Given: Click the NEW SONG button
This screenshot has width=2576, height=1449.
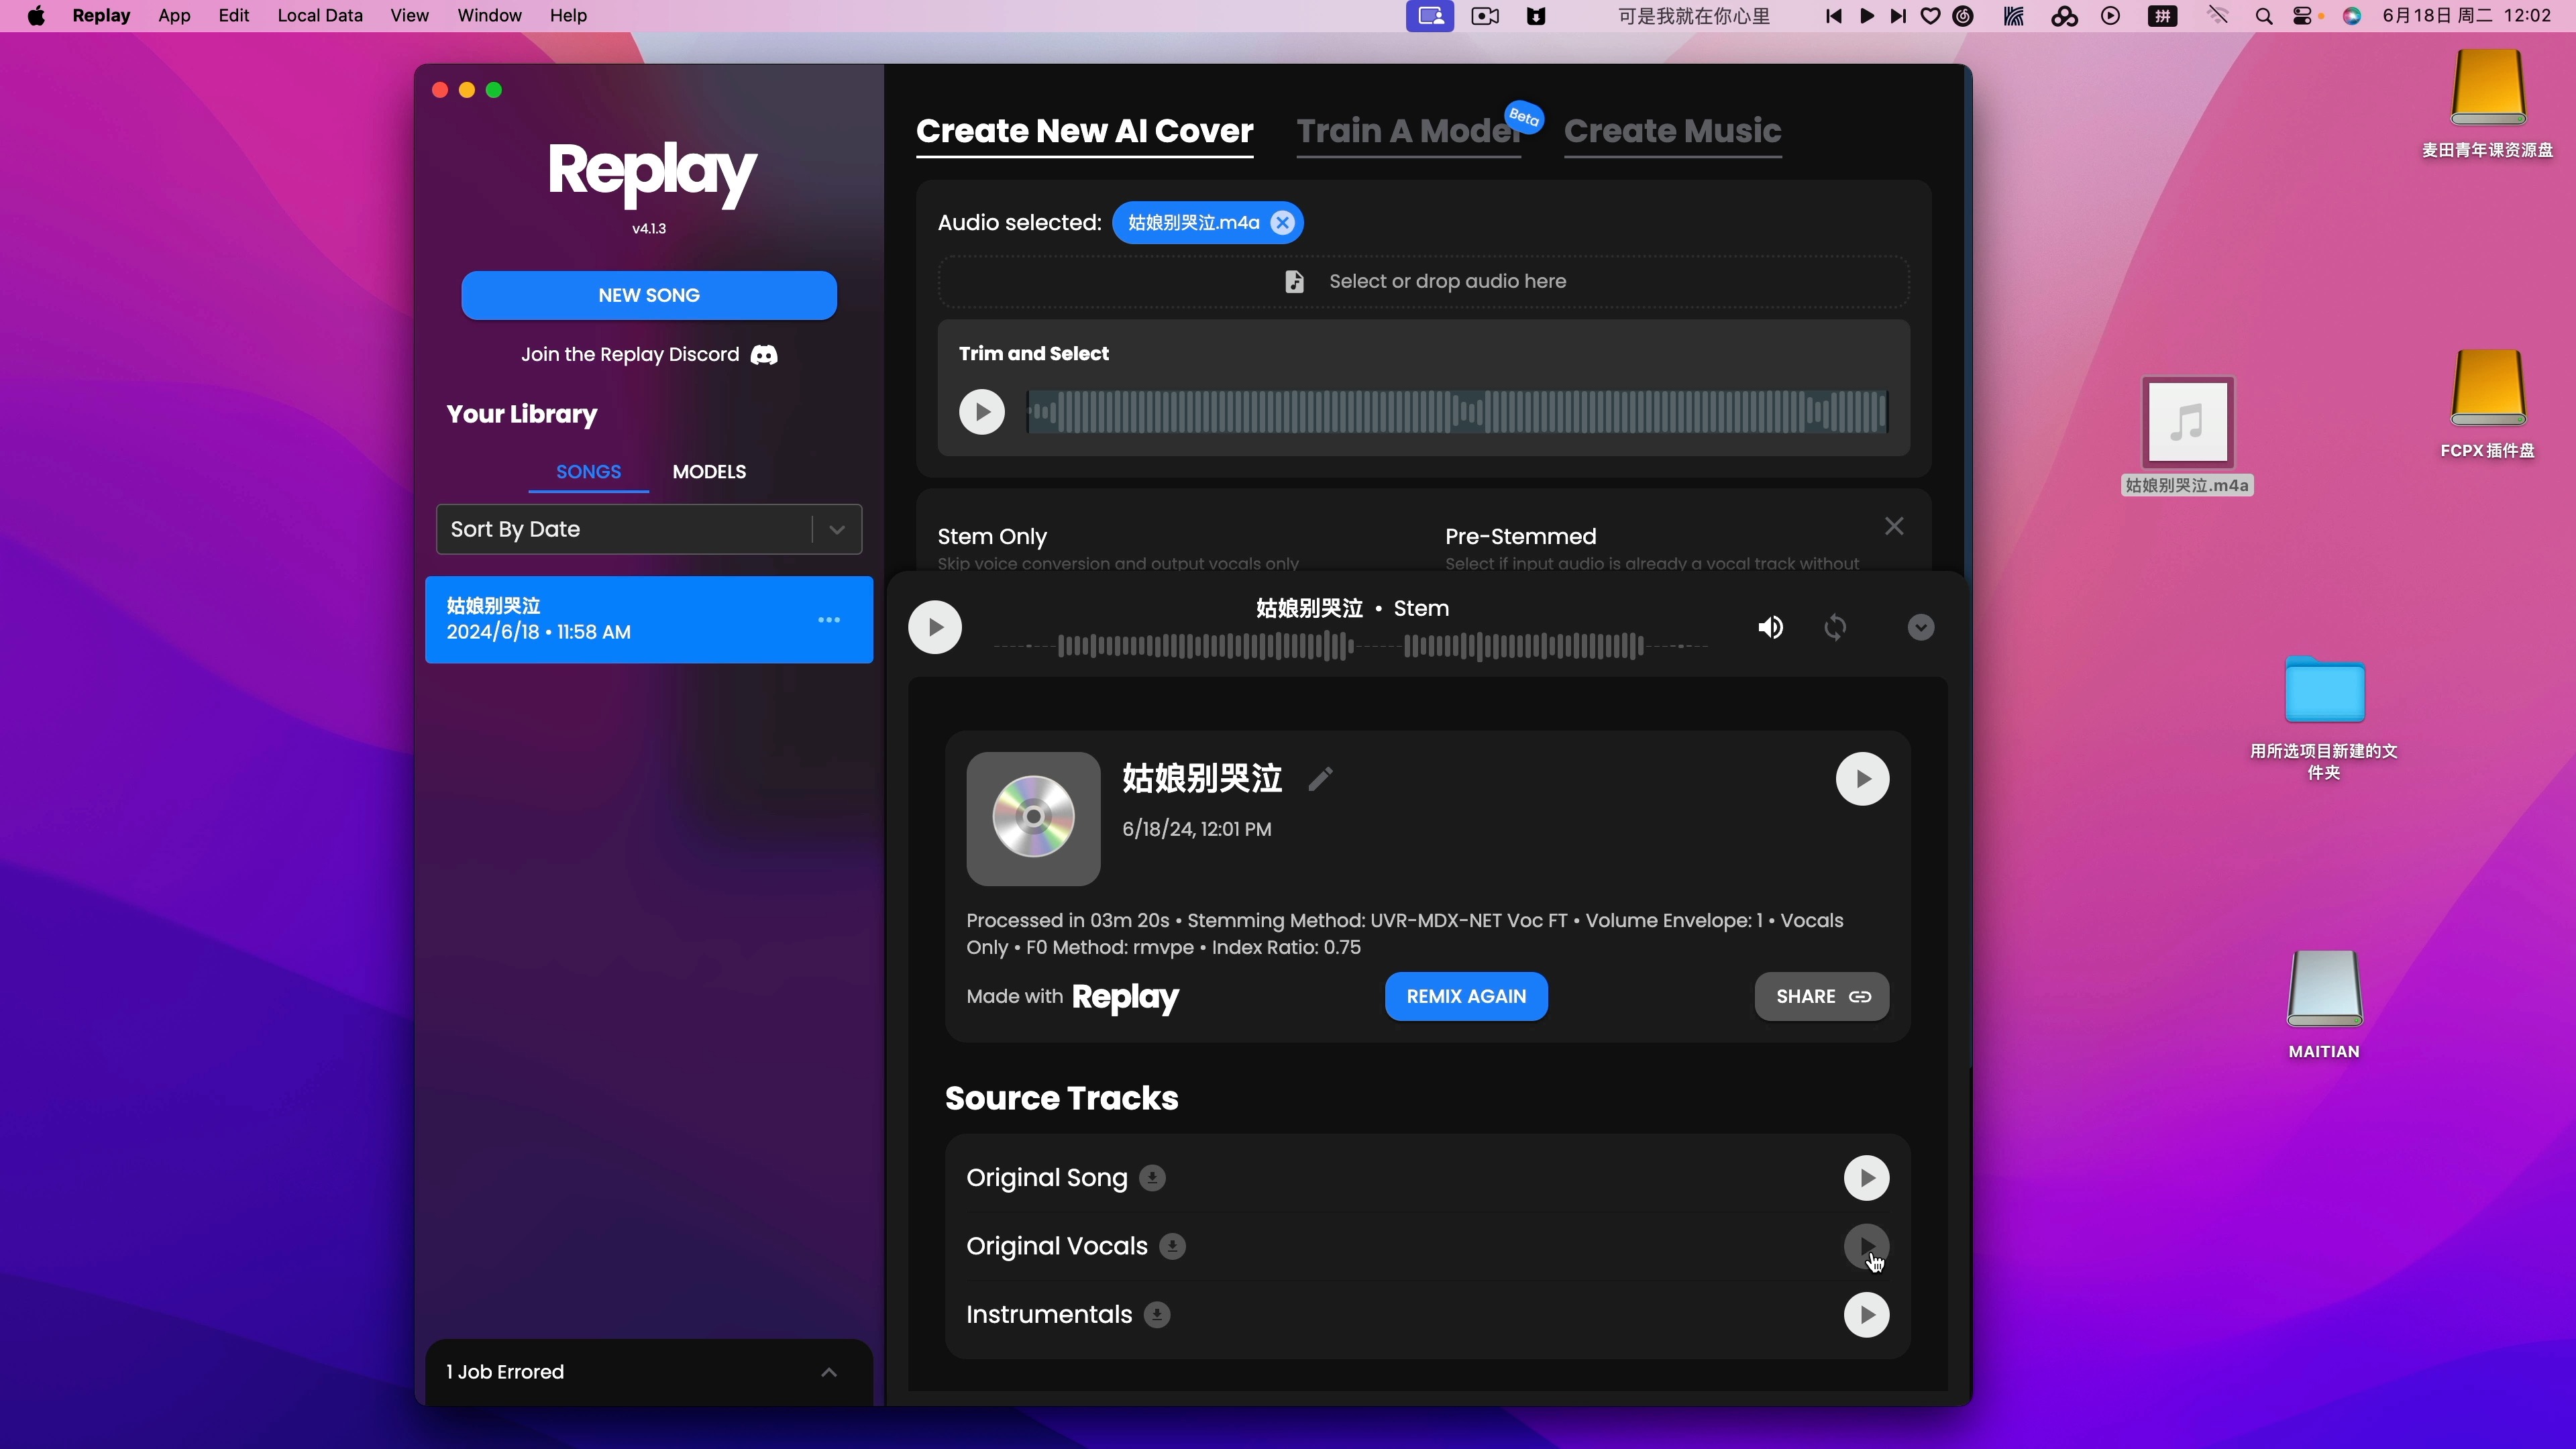Looking at the screenshot, I should point(649,295).
